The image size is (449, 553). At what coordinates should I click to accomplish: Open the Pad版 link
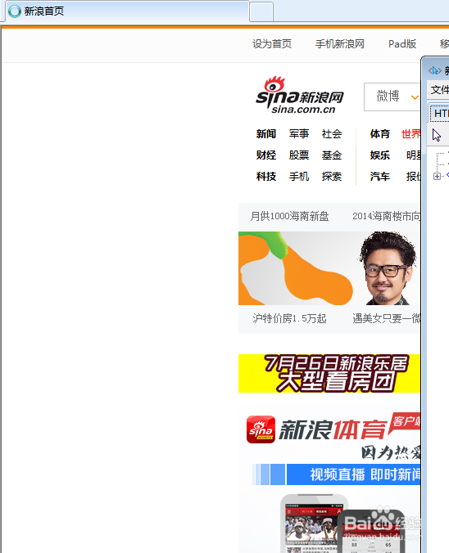coord(402,44)
